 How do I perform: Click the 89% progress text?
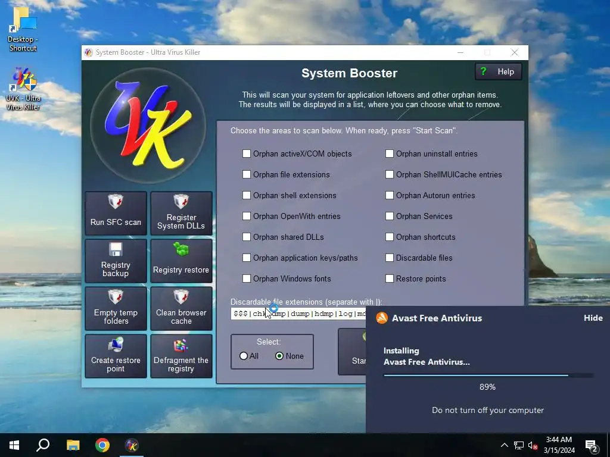(487, 387)
